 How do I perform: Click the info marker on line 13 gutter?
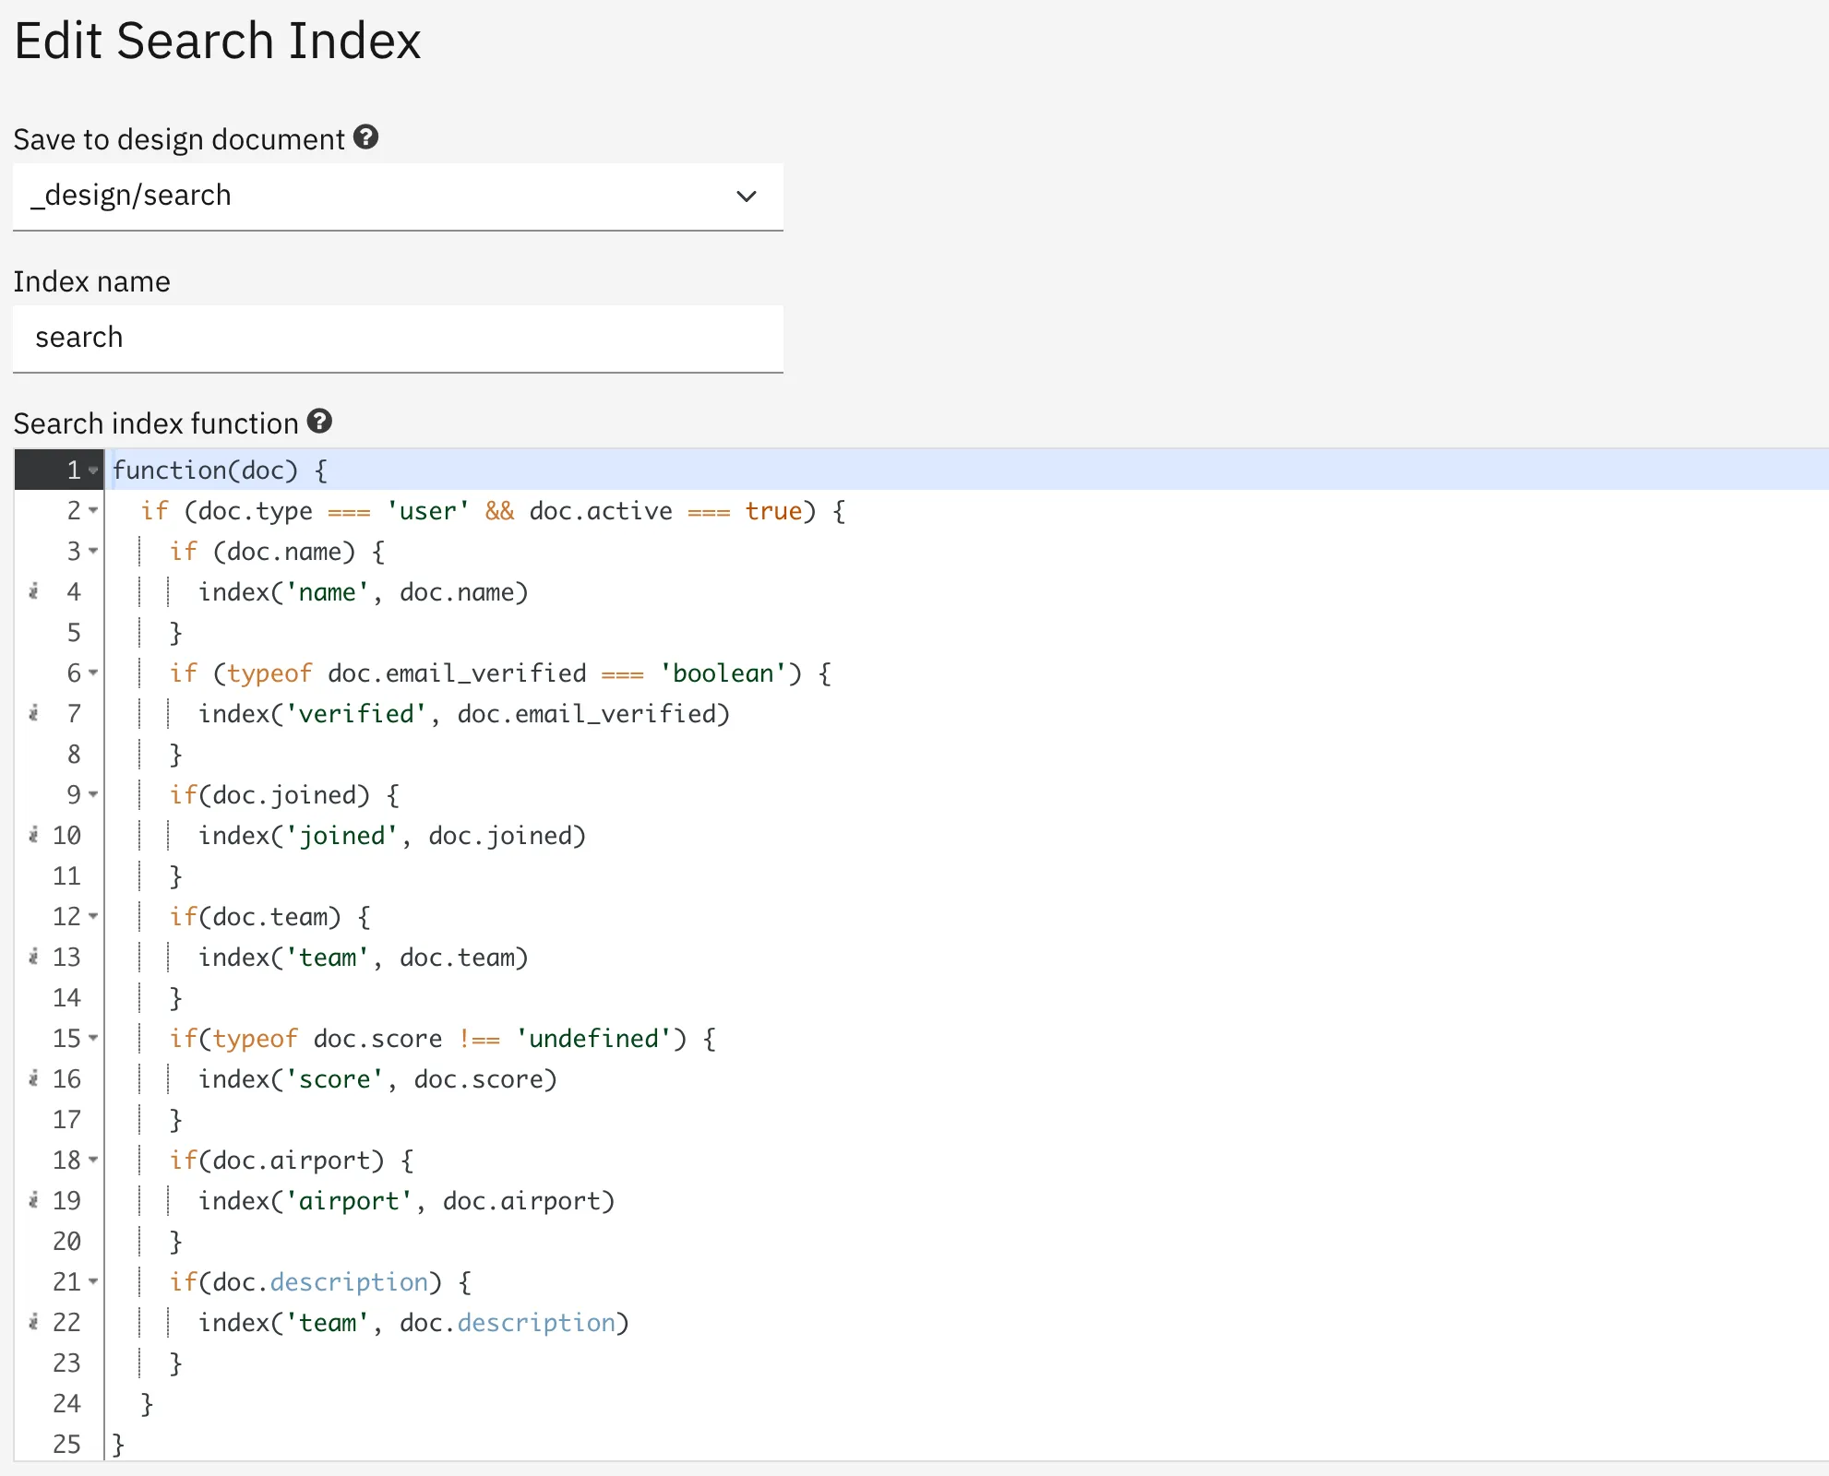[34, 957]
